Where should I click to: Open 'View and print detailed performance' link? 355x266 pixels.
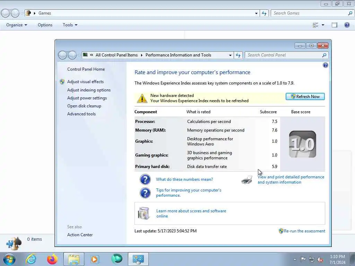[291, 180]
